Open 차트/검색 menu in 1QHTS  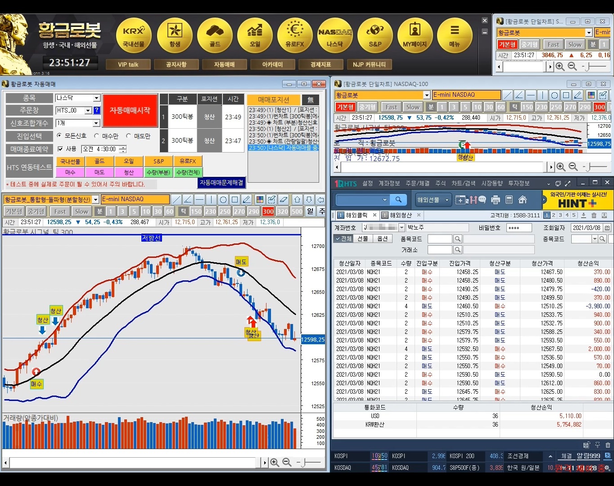[x=464, y=183]
